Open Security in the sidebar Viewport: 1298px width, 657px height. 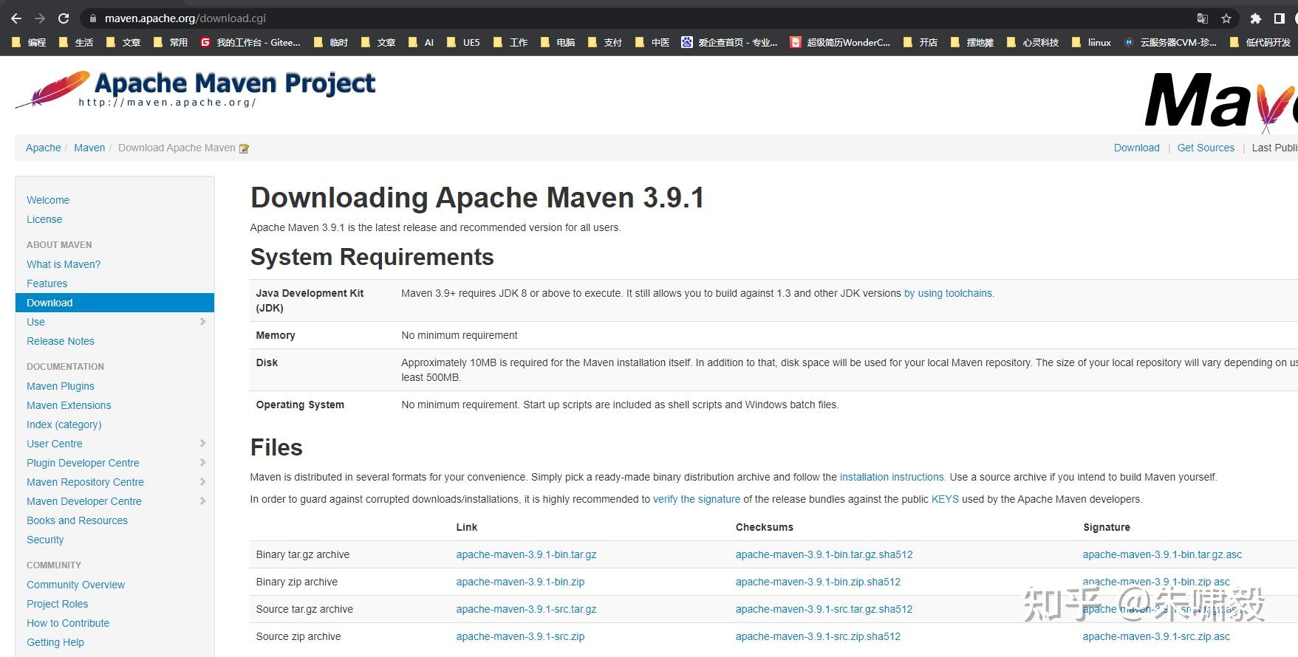(x=45, y=540)
